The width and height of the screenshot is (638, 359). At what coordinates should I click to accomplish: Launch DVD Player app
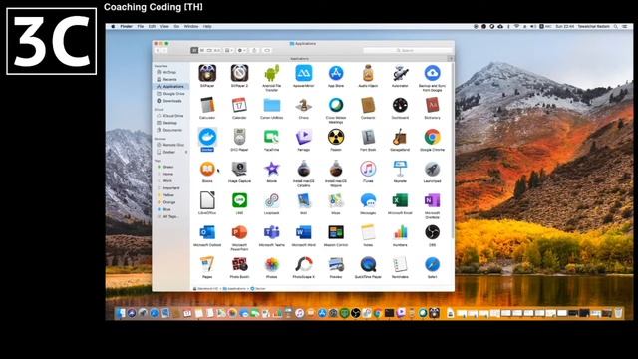[239, 137]
